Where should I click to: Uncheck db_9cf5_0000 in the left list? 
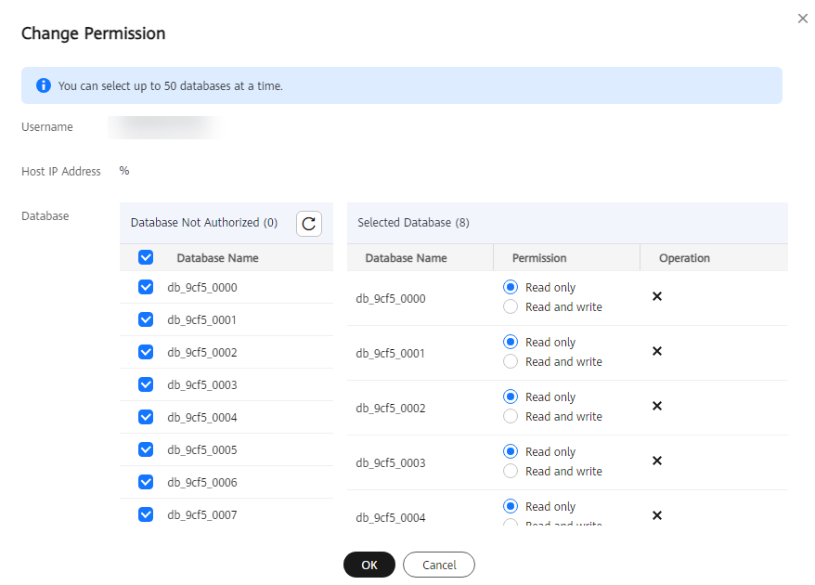point(146,287)
